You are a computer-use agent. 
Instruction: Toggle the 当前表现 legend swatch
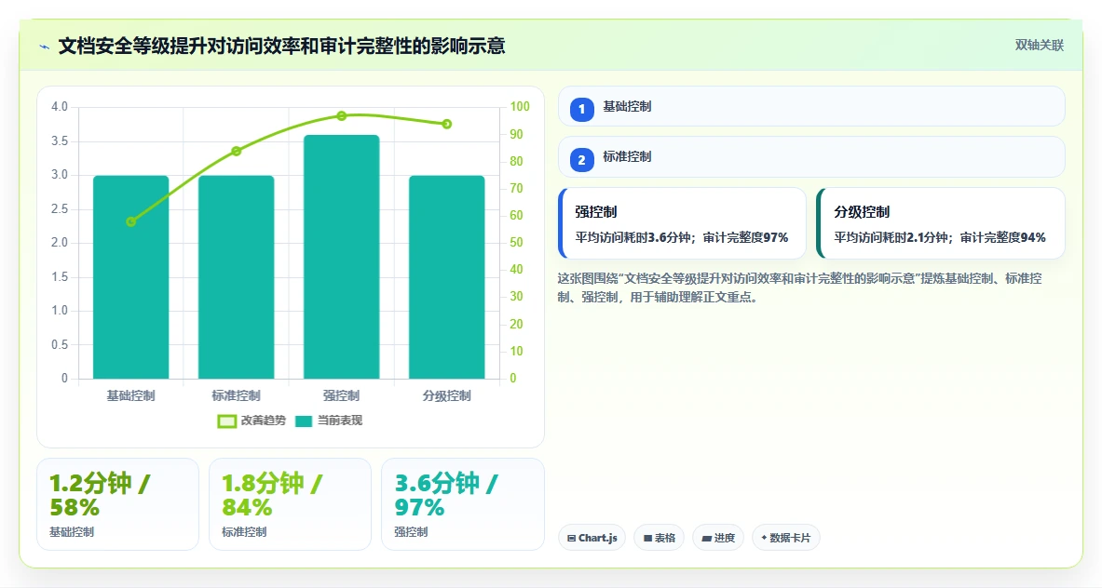tap(303, 421)
